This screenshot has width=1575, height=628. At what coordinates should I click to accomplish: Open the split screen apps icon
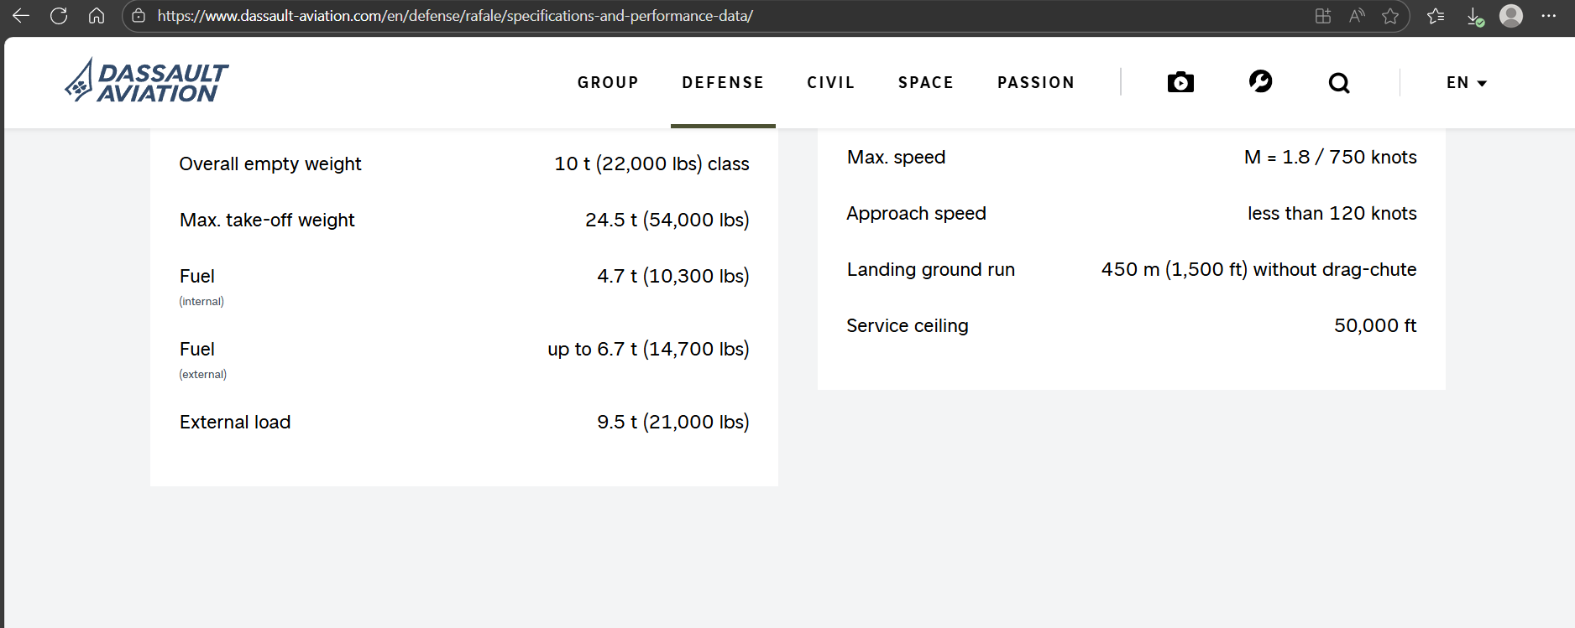[1323, 16]
